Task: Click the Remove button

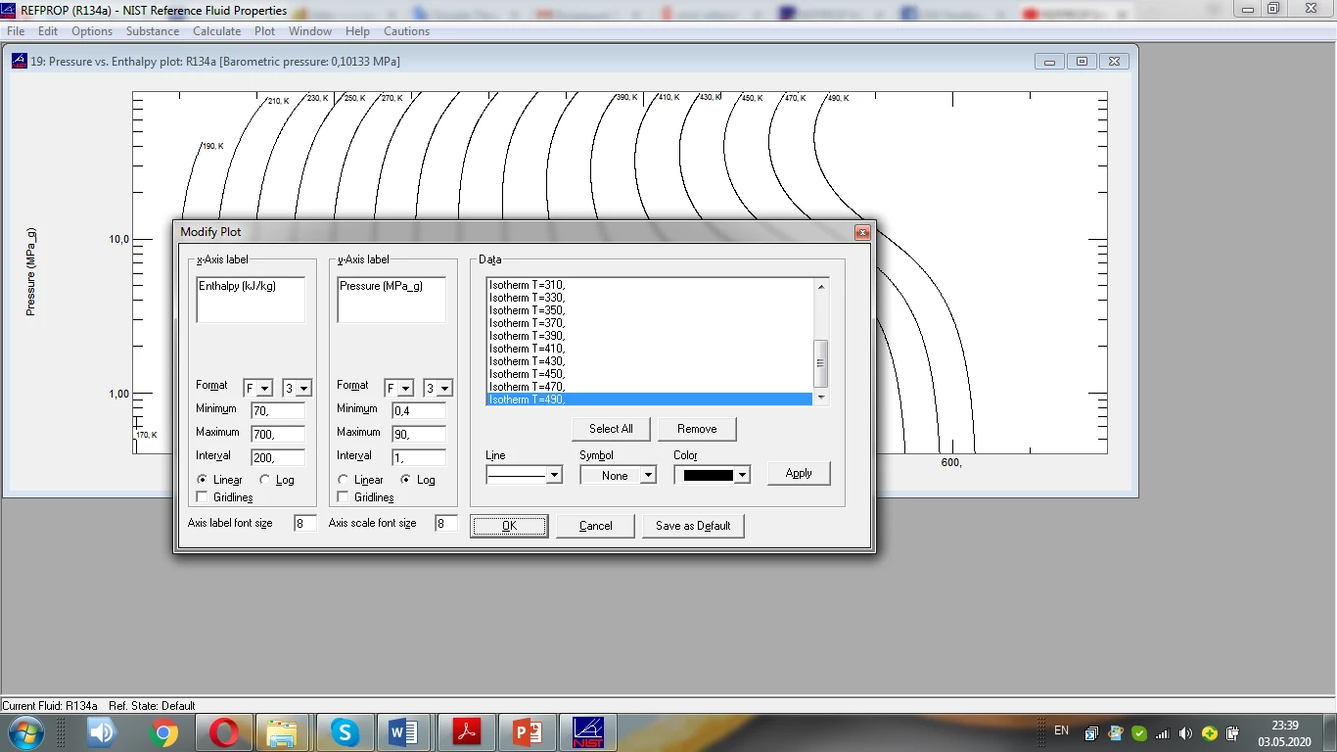Action: coord(697,429)
